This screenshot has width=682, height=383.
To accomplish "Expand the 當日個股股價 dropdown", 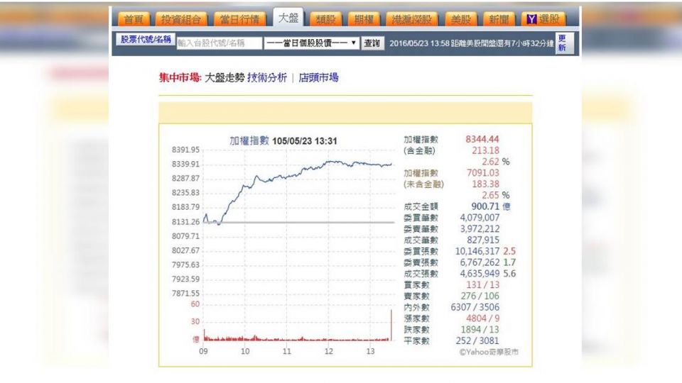I will click(311, 43).
